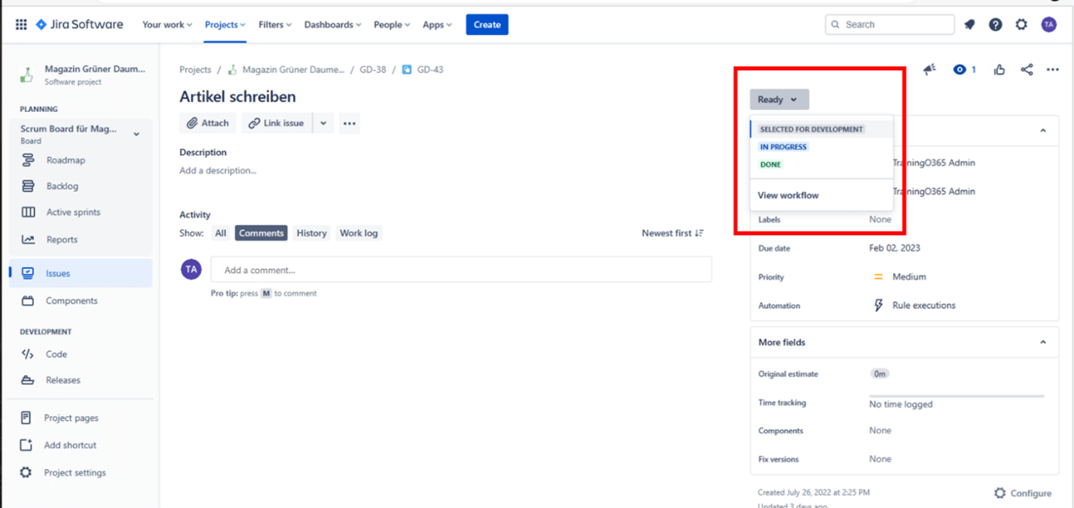This screenshot has height=508, width=1074.
Task: Click the time tracking progress bar
Action: [x=956, y=396]
